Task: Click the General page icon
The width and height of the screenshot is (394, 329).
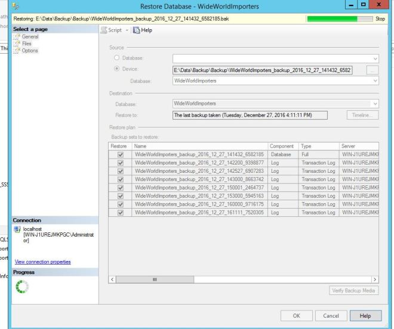Action: tap(17, 36)
